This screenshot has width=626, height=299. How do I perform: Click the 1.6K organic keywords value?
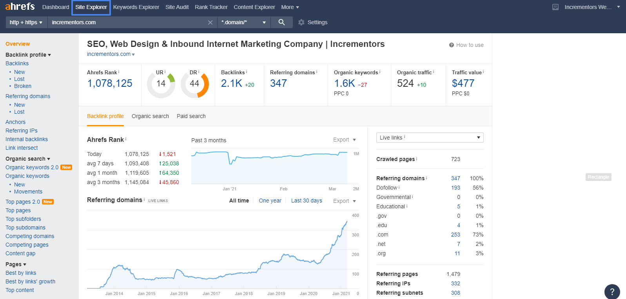(345, 83)
